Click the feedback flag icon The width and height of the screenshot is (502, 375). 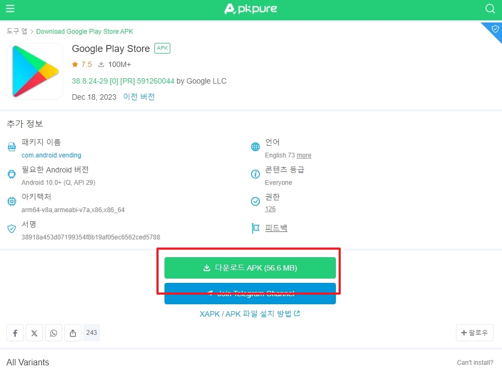point(255,228)
